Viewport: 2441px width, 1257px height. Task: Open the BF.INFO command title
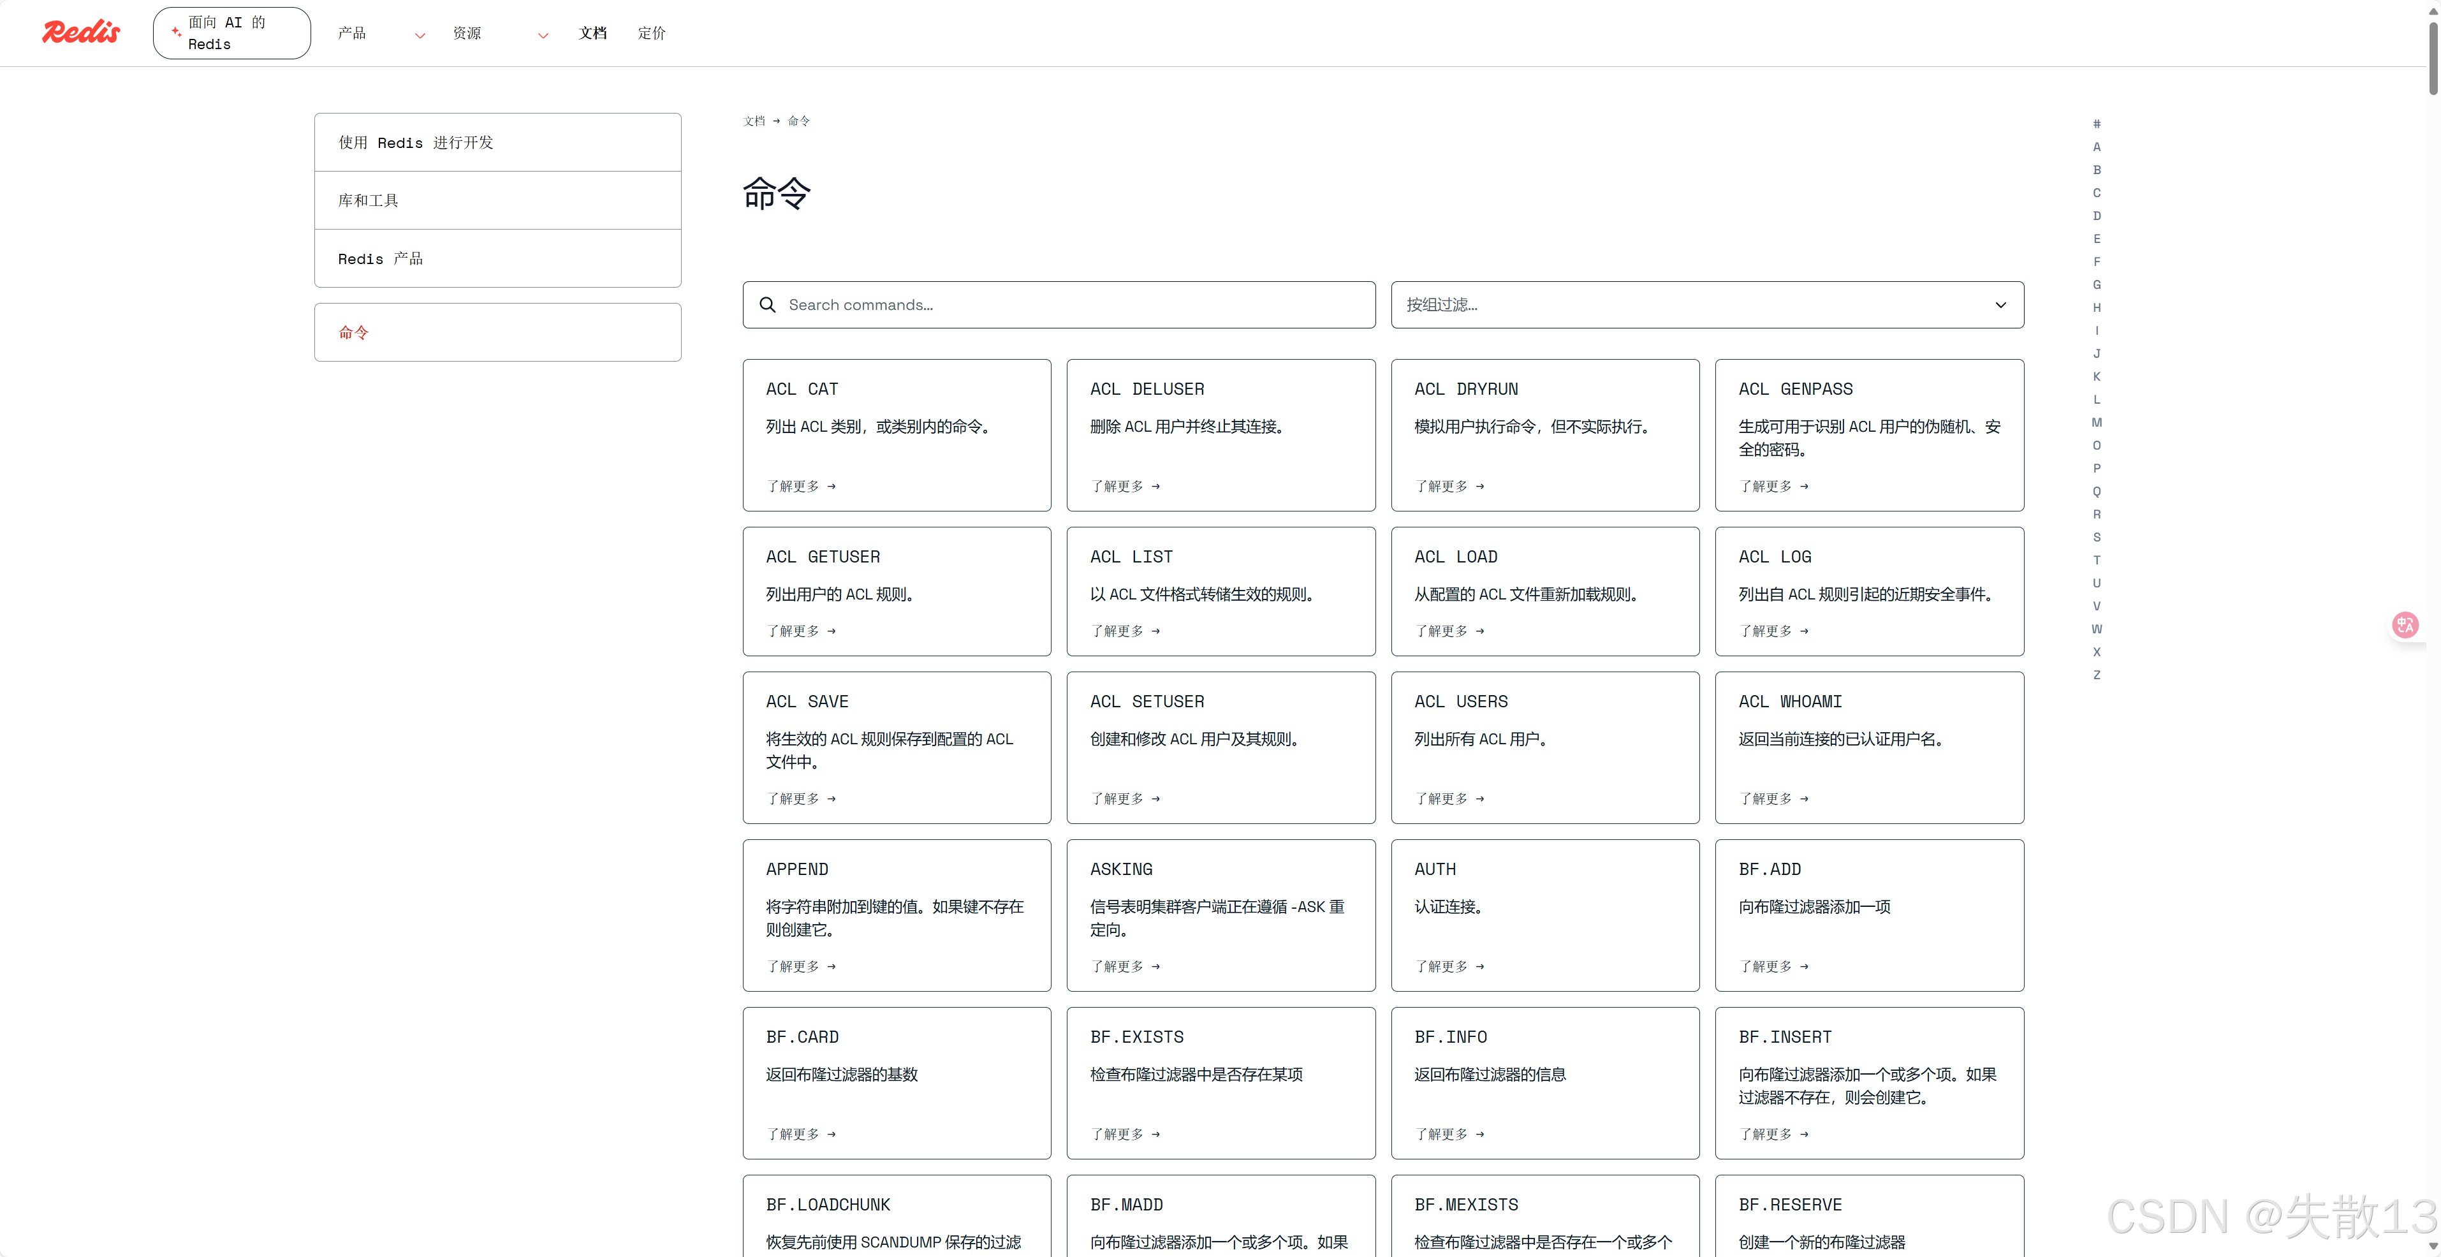click(x=1450, y=1037)
